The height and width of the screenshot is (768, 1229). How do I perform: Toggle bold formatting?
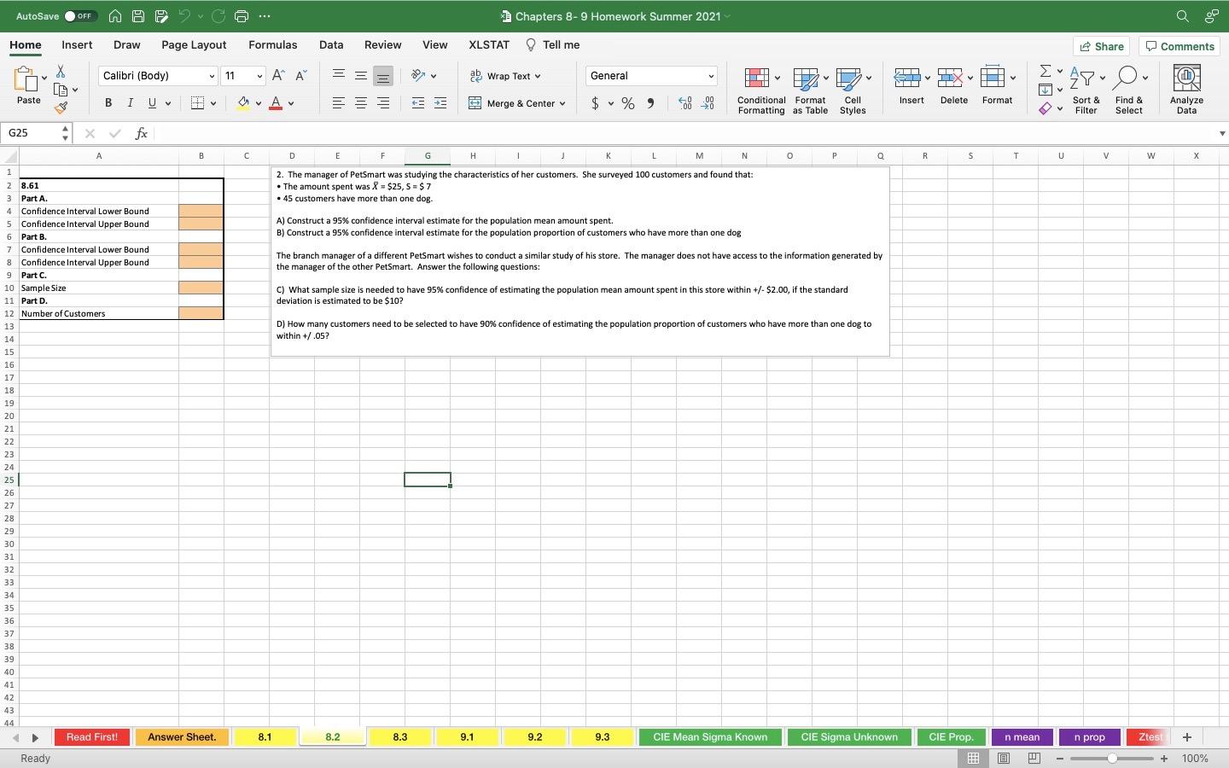pos(108,102)
